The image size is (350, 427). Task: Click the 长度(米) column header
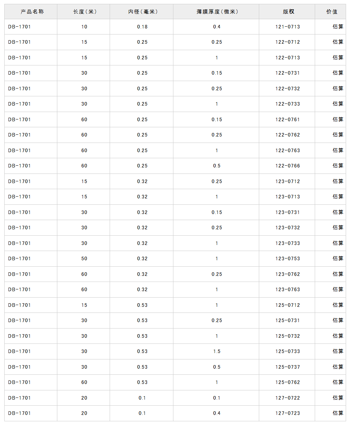tap(84, 12)
